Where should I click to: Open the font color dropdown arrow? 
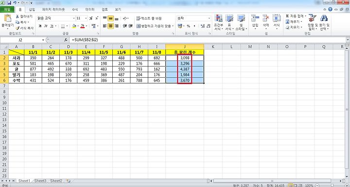[x=86, y=26]
